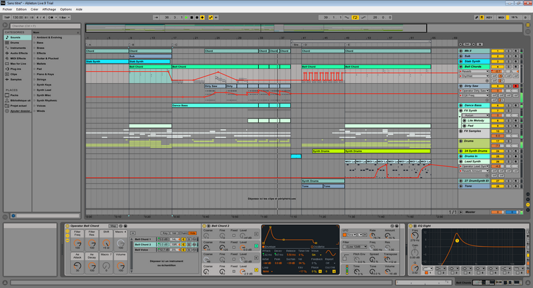Collapse the Bell Chords track
The width and height of the screenshot is (533, 288).
tap(461, 67)
